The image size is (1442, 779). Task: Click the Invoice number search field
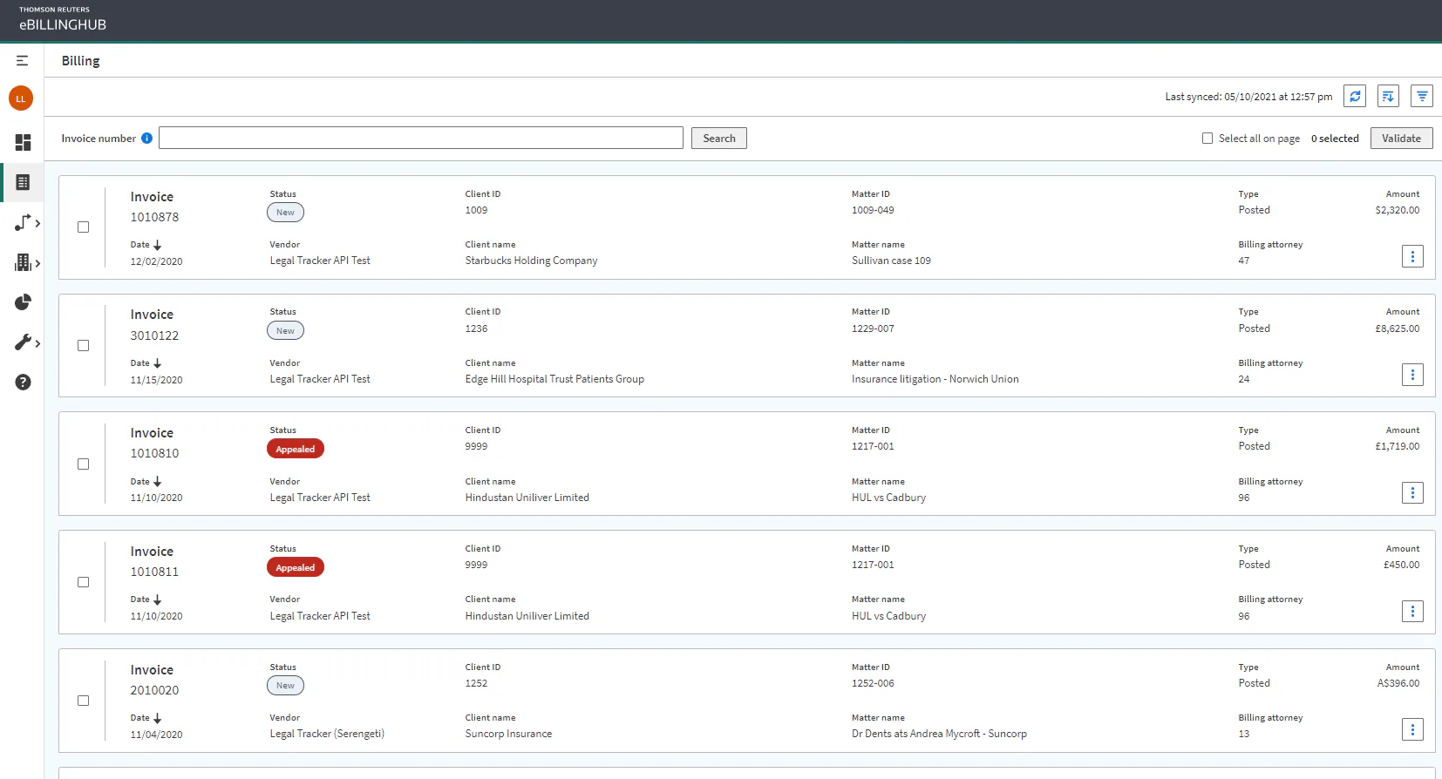tap(421, 138)
